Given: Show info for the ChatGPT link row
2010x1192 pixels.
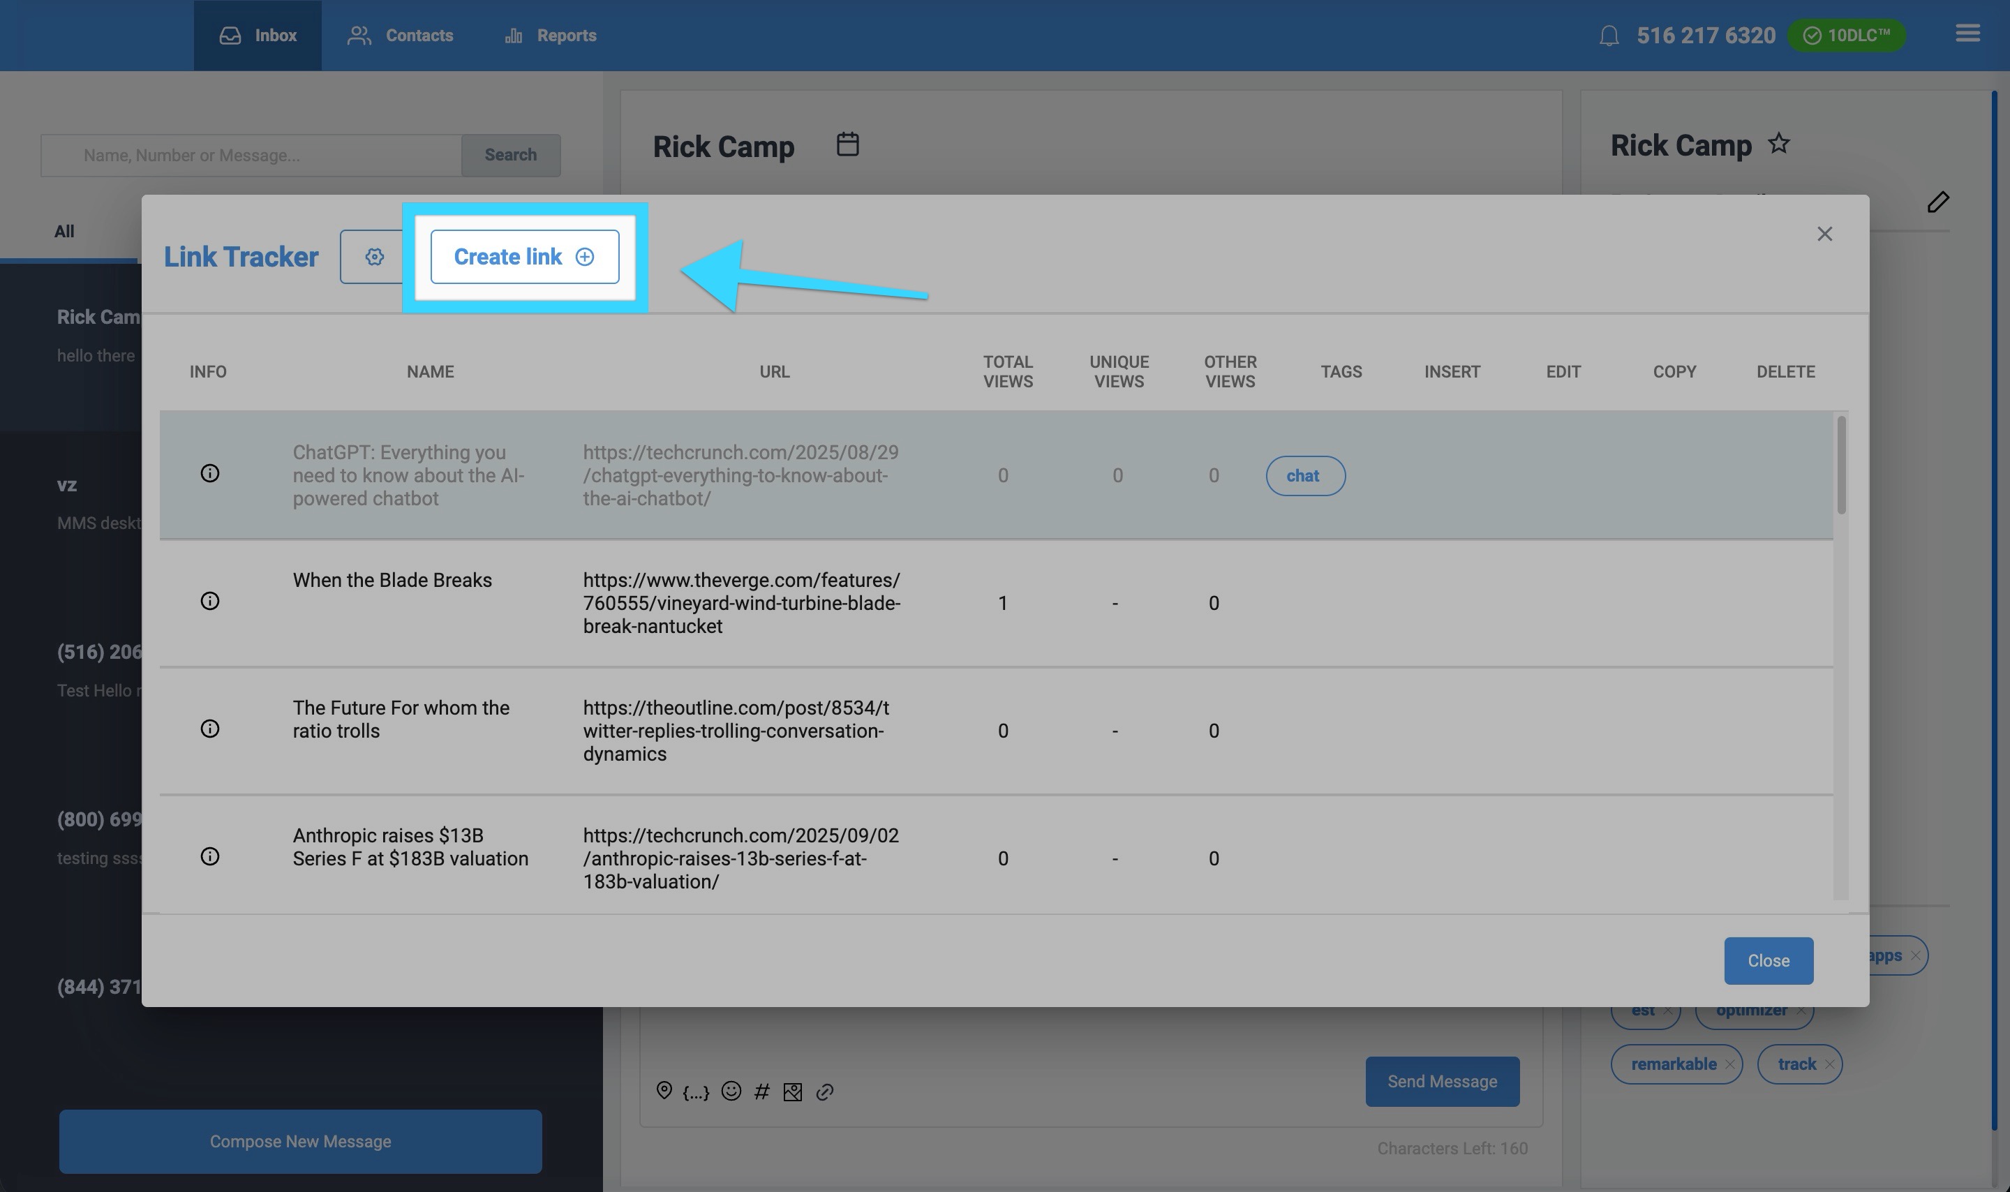Looking at the screenshot, I should 209,473.
